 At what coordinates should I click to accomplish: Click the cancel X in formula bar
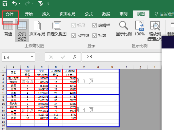point(51,57)
